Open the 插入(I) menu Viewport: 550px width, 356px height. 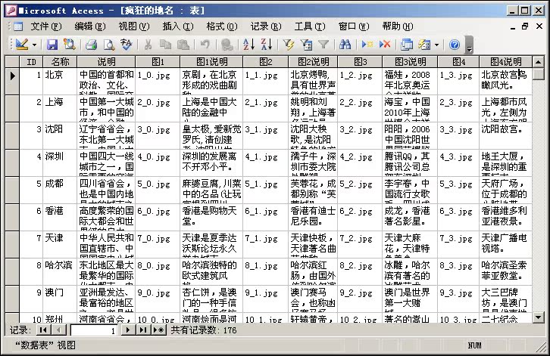pyautogui.click(x=178, y=26)
